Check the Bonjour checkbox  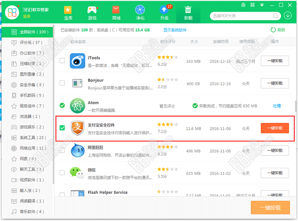(x=62, y=83)
